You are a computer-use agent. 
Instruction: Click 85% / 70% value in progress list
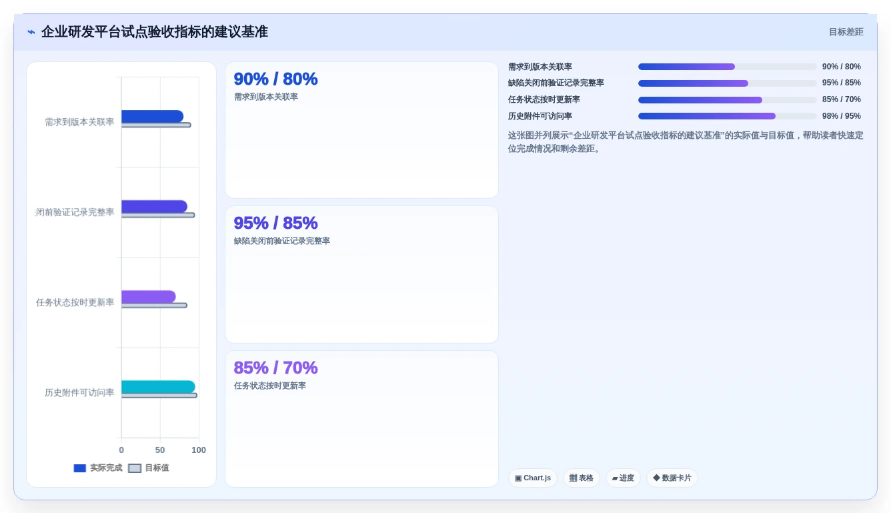click(842, 100)
